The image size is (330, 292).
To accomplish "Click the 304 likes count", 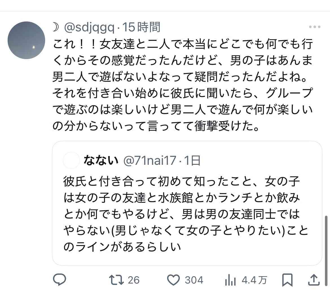I will pos(194,280).
